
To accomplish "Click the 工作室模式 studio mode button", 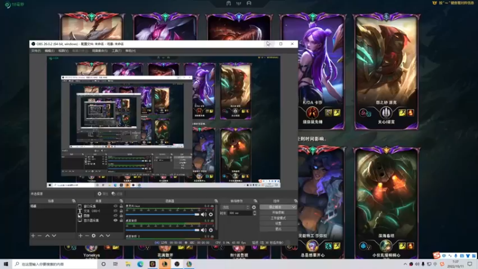I will (x=278, y=218).
